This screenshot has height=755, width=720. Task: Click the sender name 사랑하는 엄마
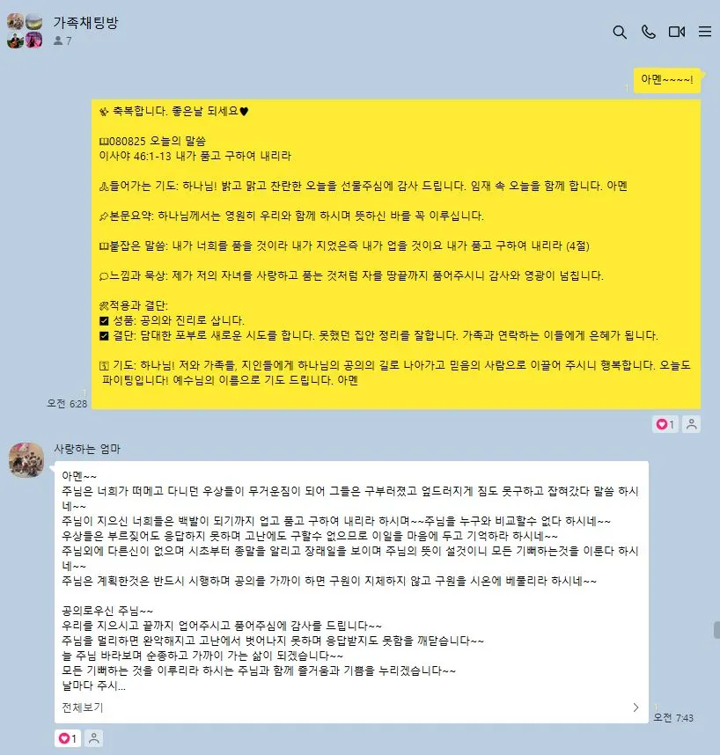pyautogui.click(x=87, y=449)
